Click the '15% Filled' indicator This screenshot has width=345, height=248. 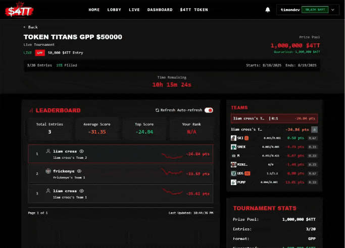click(67, 66)
